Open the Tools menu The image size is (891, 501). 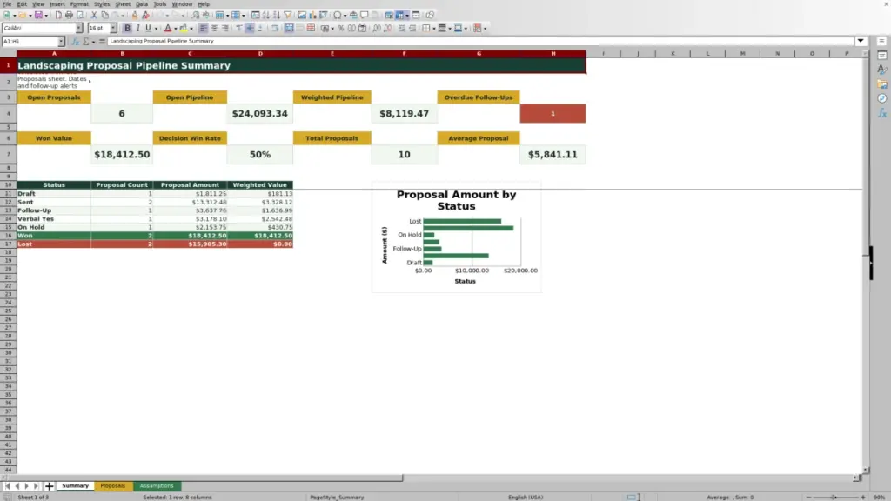160,4
